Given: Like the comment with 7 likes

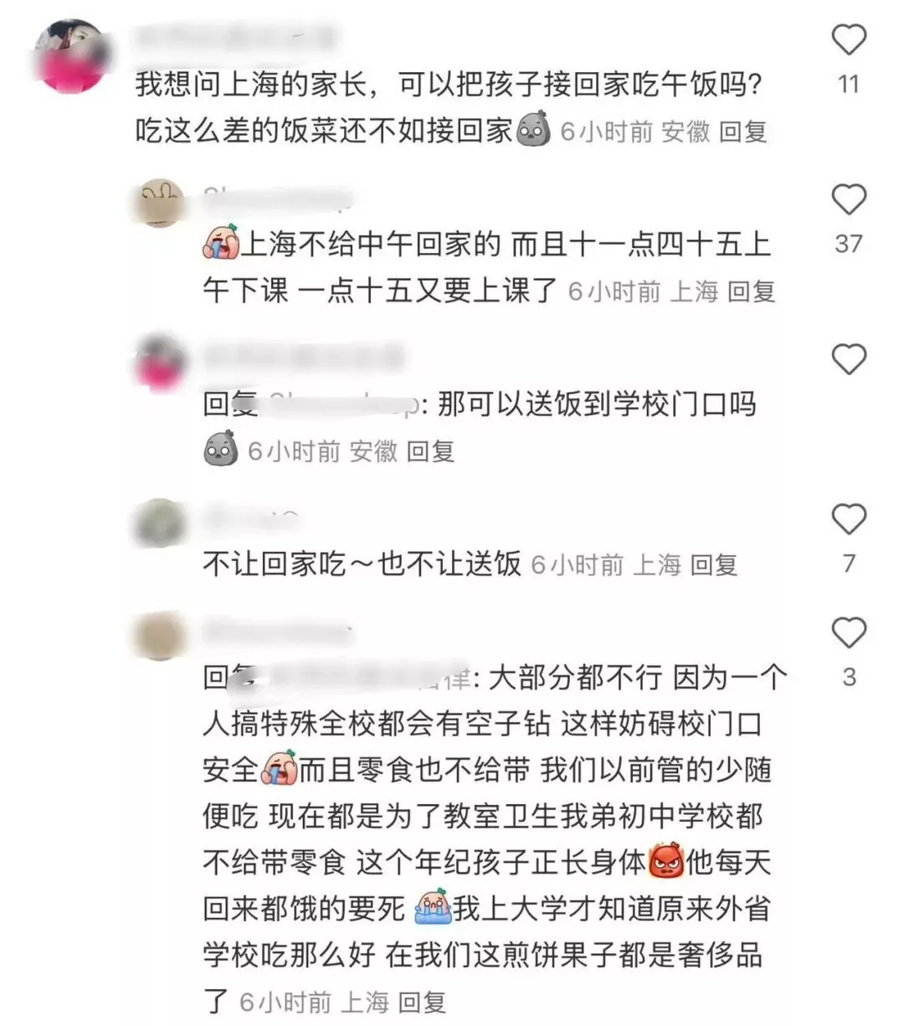Looking at the screenshot, I should point(849,520).
